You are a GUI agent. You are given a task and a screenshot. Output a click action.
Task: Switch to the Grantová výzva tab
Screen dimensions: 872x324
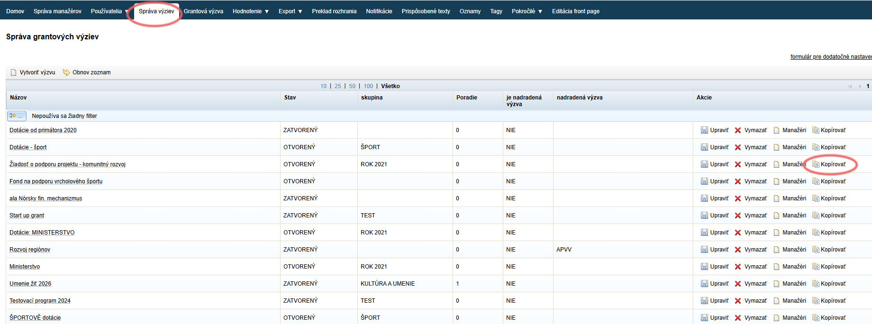click(203, 11)
